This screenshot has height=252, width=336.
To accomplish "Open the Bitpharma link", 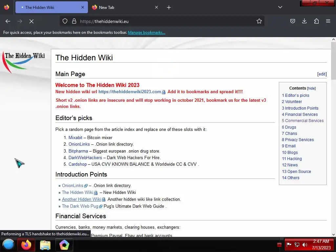I will pyautogui.click(x=78, y=151).
